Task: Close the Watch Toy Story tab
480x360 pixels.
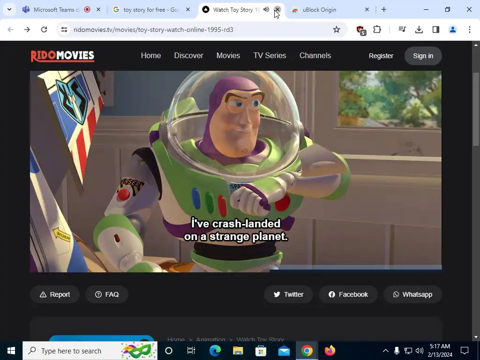Action: [277, 9]
